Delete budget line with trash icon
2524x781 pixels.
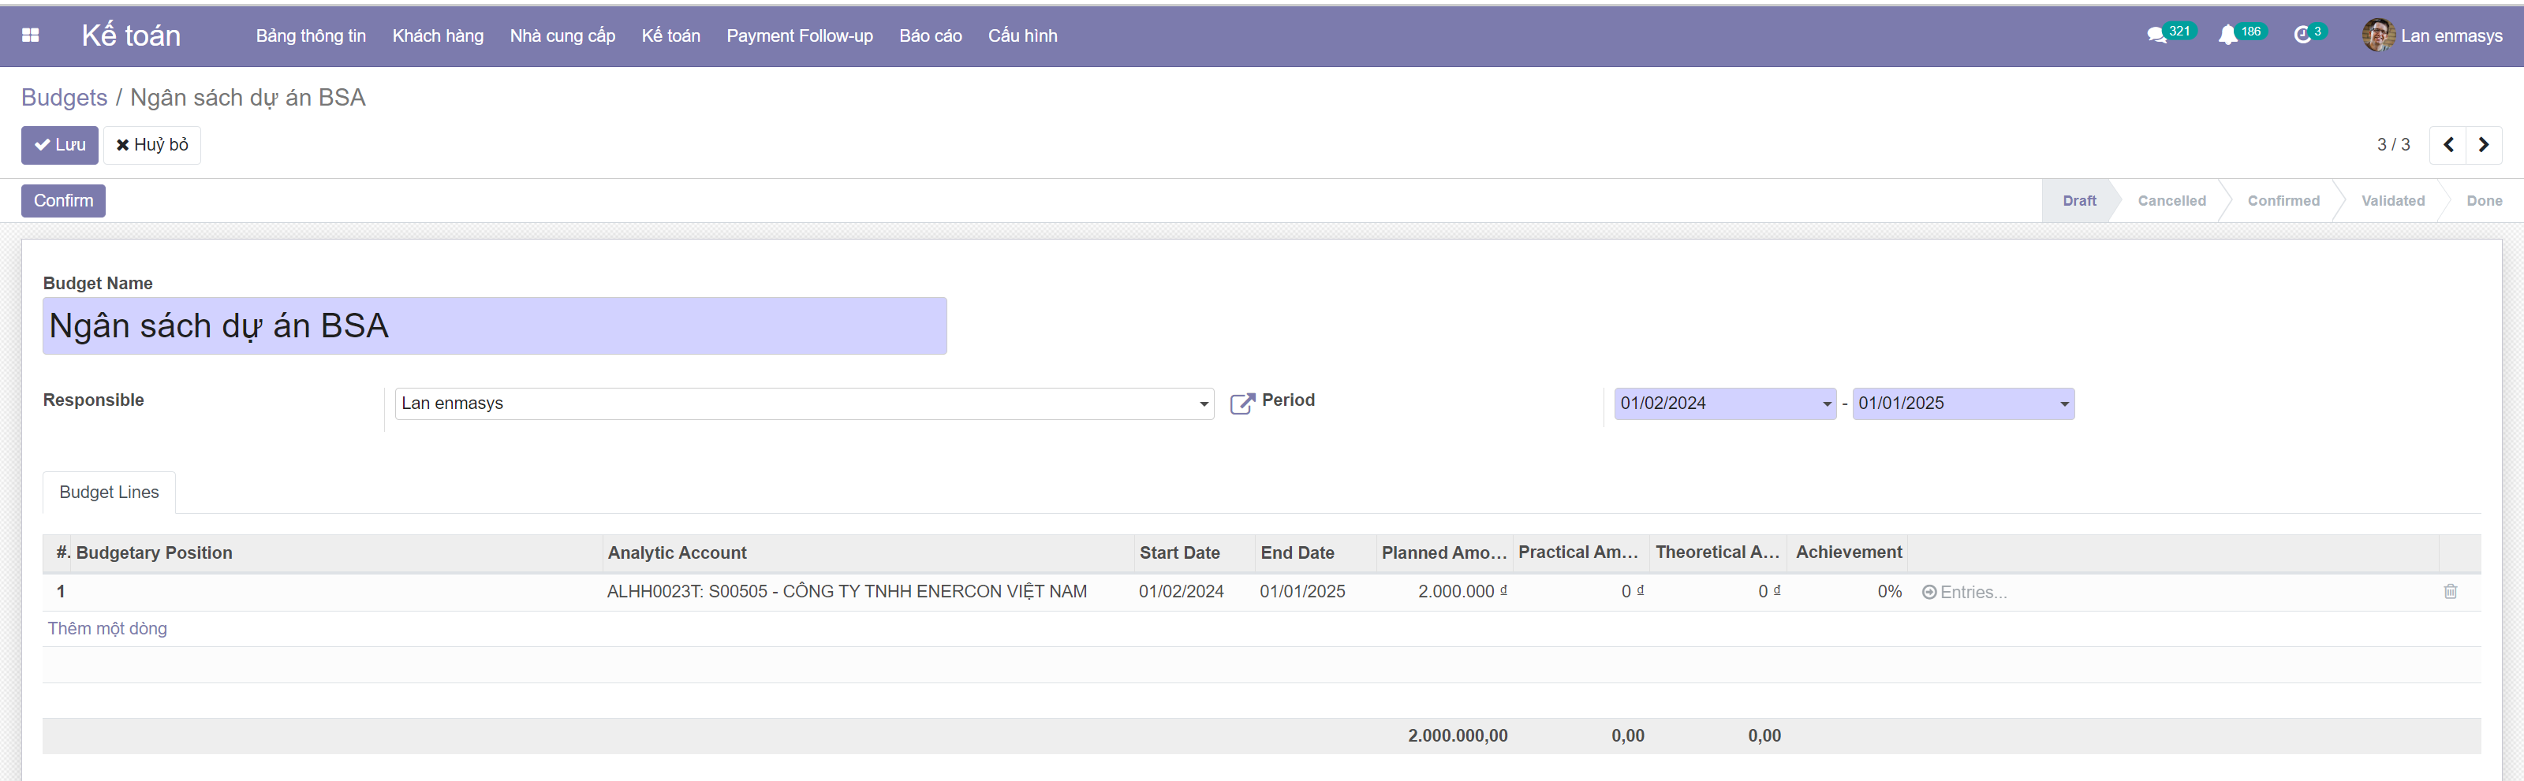[x=2450, y=591]
